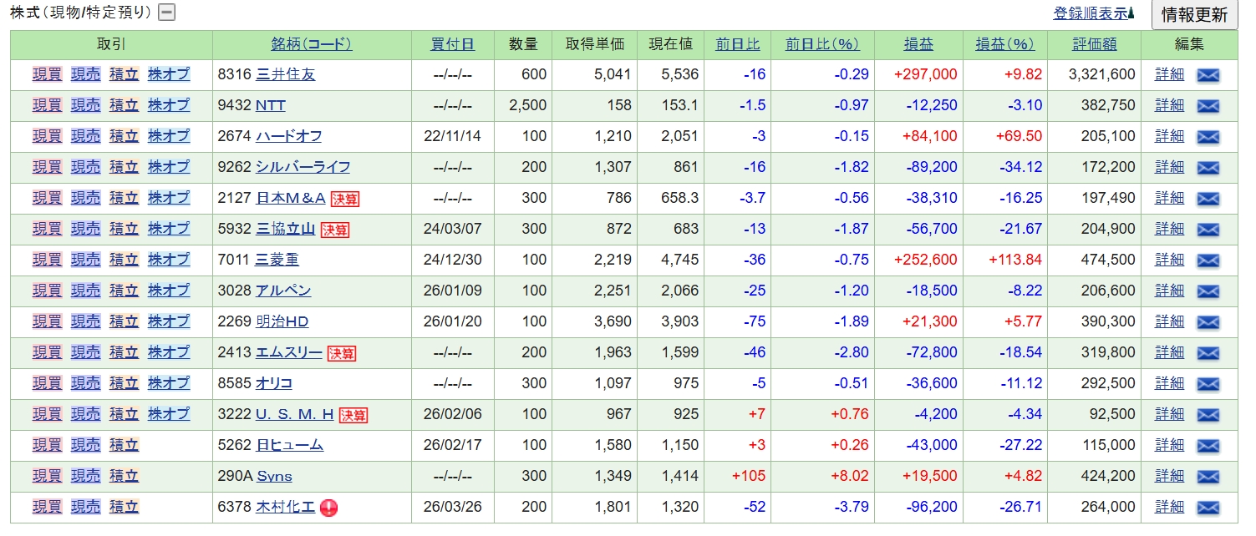Click the mail icon in 三菱重 row
The width and height of the screenshot is (1256, 536).
(1208, 260)
